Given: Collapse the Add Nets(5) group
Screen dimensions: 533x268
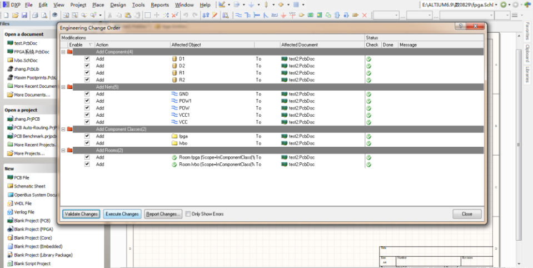Looking at the screenshot, I should click(x=63, y=87).
